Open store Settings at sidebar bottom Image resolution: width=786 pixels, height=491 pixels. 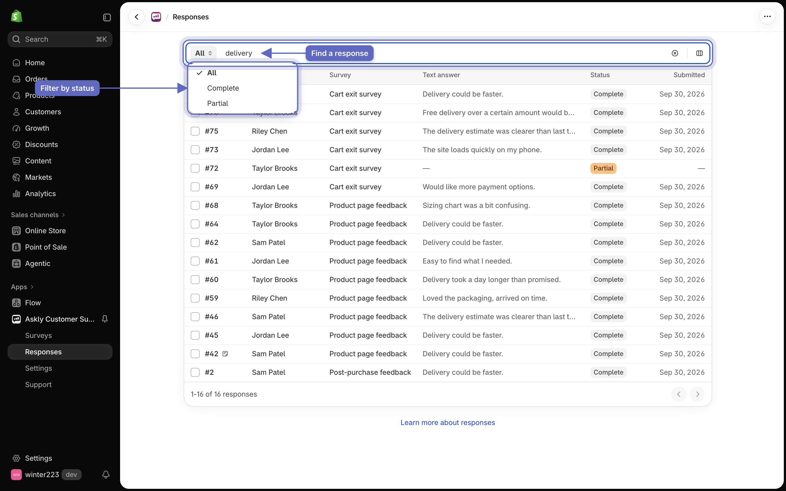pyautogui.click(x=60, y=458)
